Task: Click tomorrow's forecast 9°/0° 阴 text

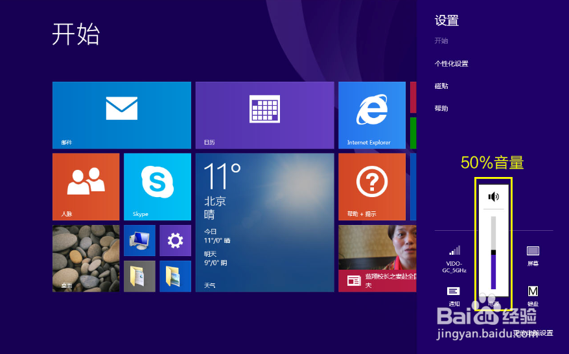Action: click(x=216, y=263)
